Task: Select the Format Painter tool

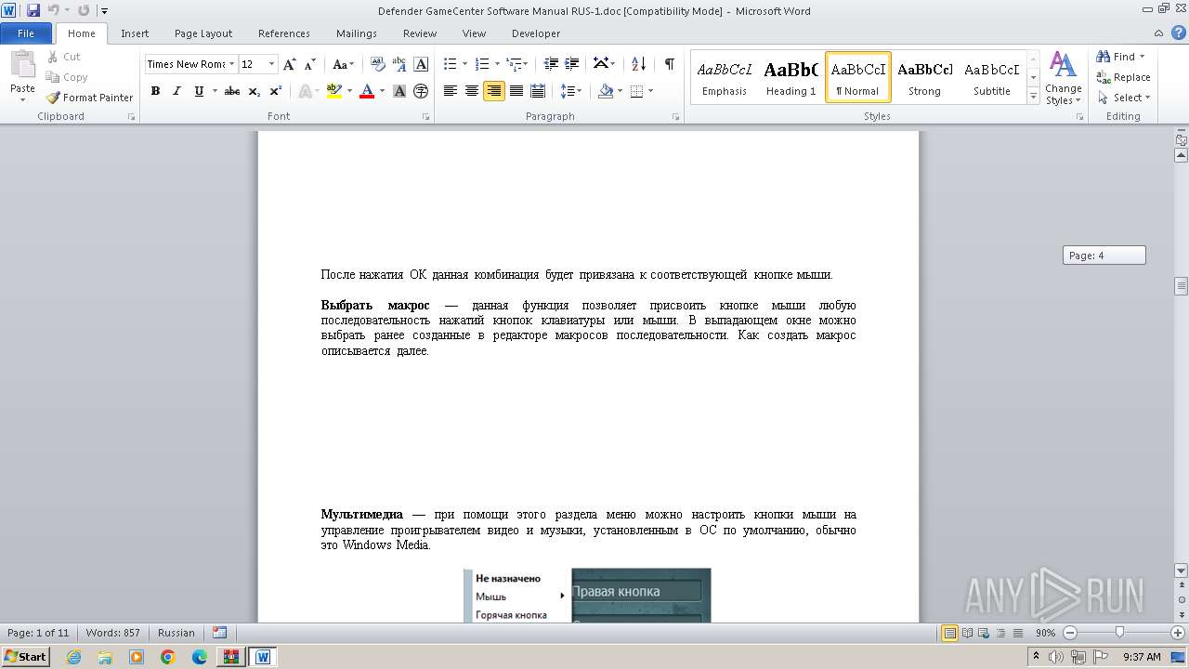Action: 89,98
